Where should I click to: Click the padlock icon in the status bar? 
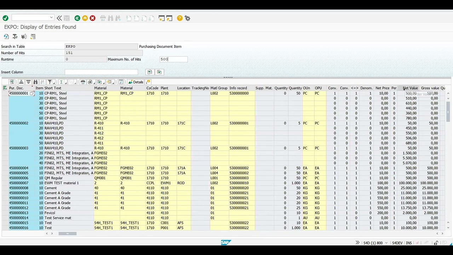pos(436,243)
